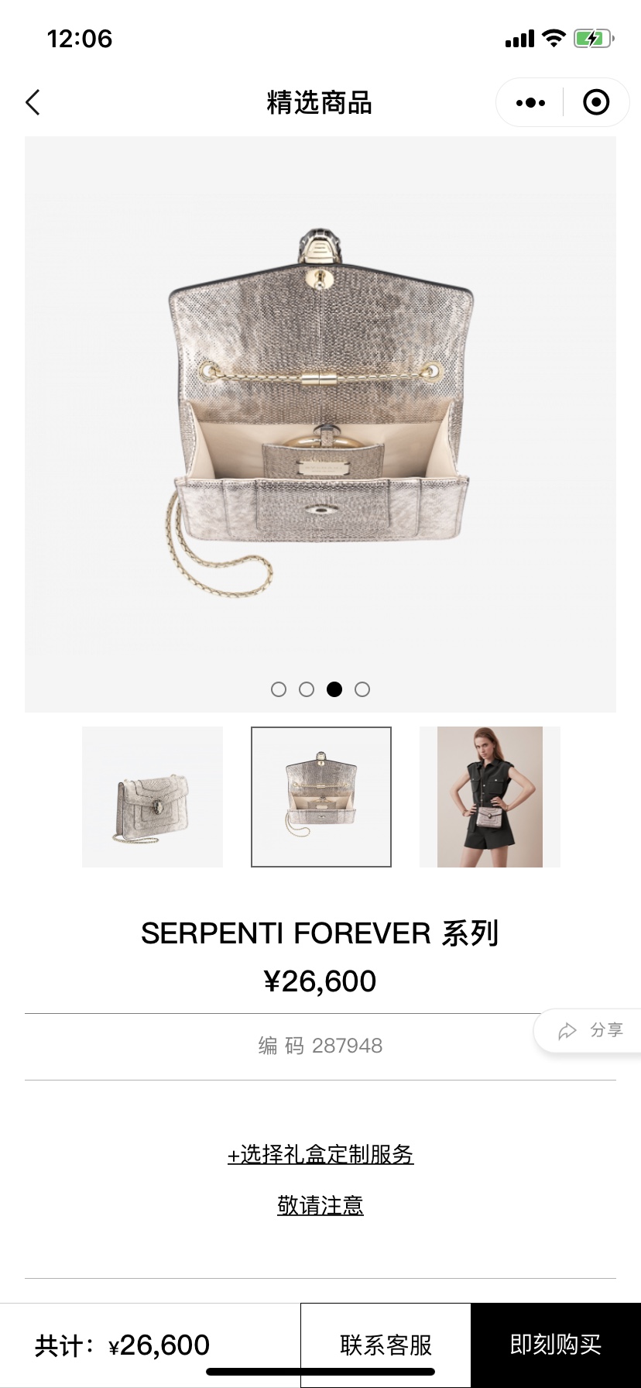Image resolution: width=641 pixels, height=1388 pixels.
Task: Select the active third carousel dot
Action: [334, 689]
